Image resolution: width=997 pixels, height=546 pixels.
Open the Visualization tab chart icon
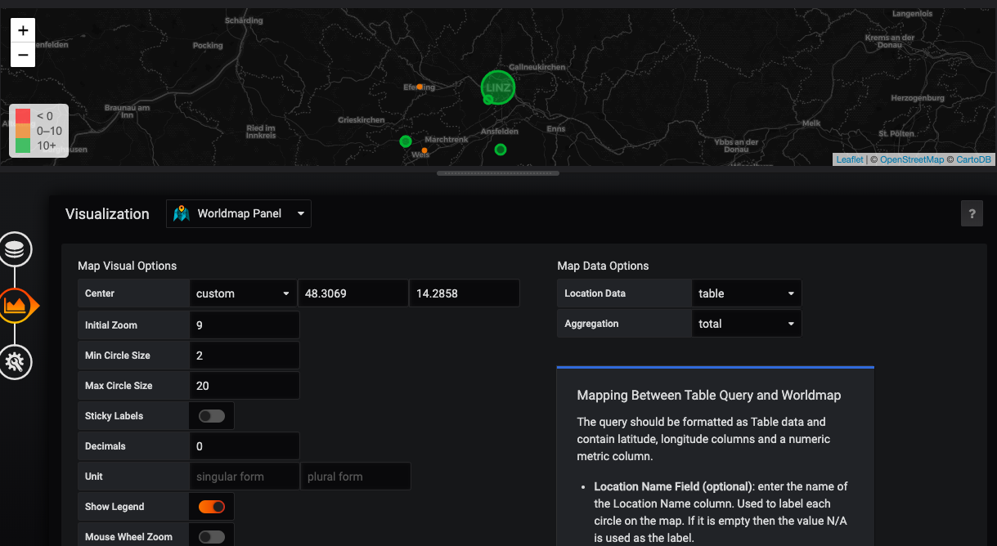[x=16, y=306]
